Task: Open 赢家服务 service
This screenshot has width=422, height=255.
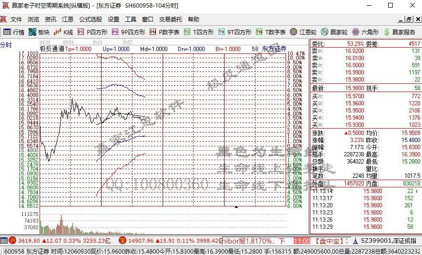Action: (x=400, y=32)
